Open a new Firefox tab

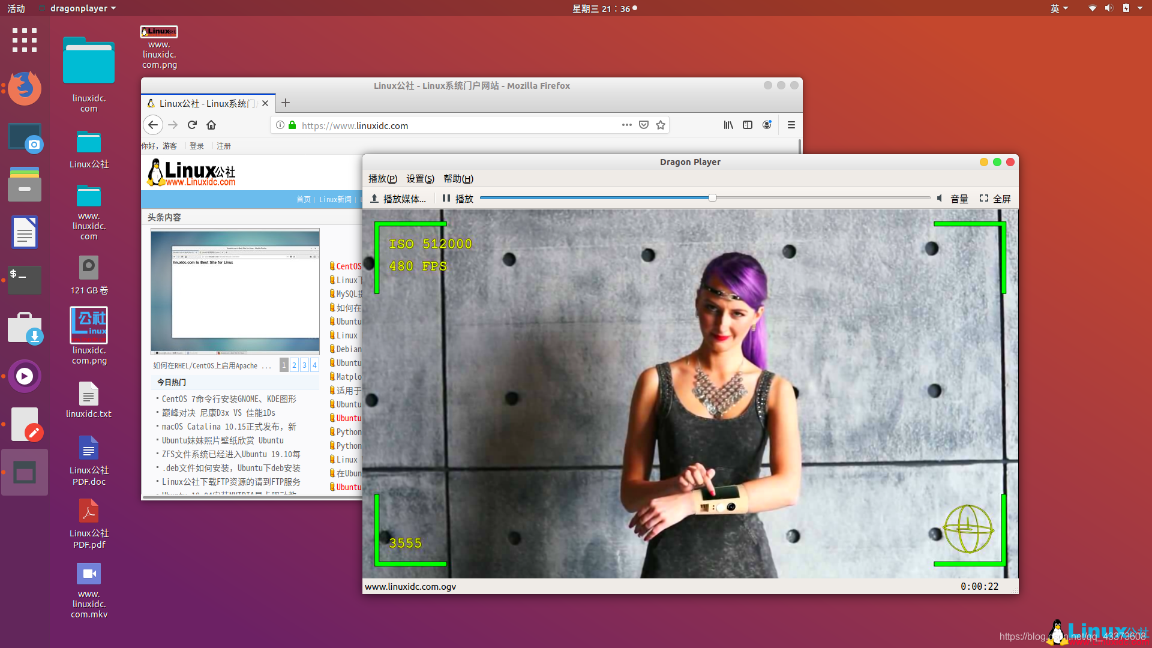(x=286, y=103)
